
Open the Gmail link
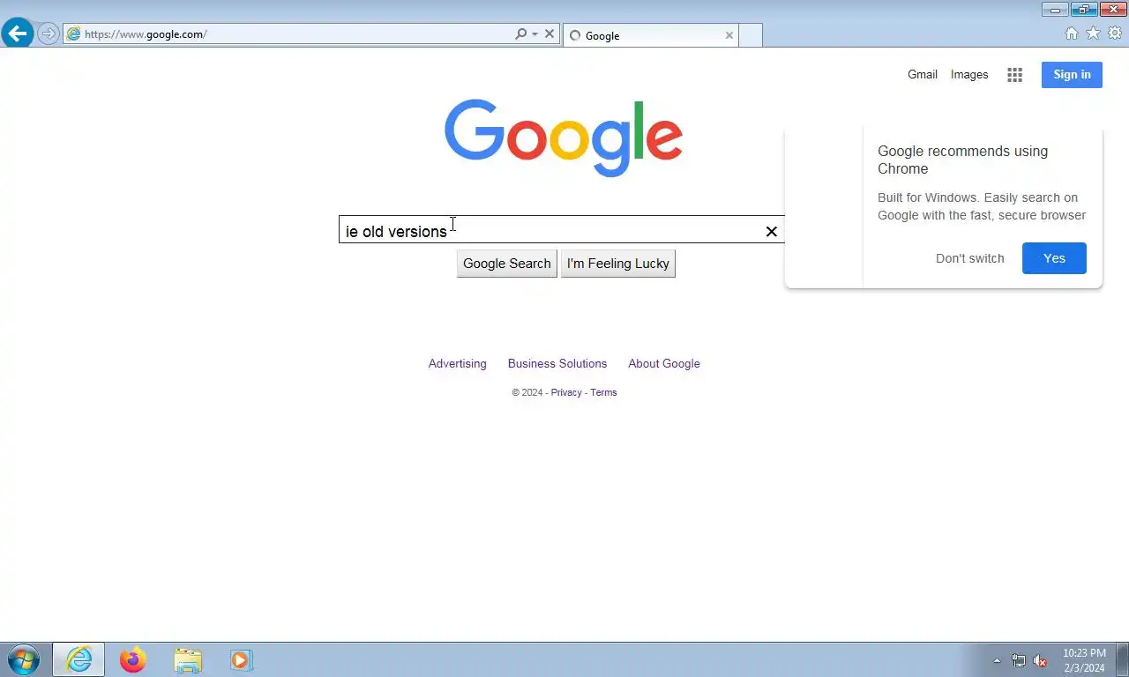pyautogui.click(x=923, y=74)
